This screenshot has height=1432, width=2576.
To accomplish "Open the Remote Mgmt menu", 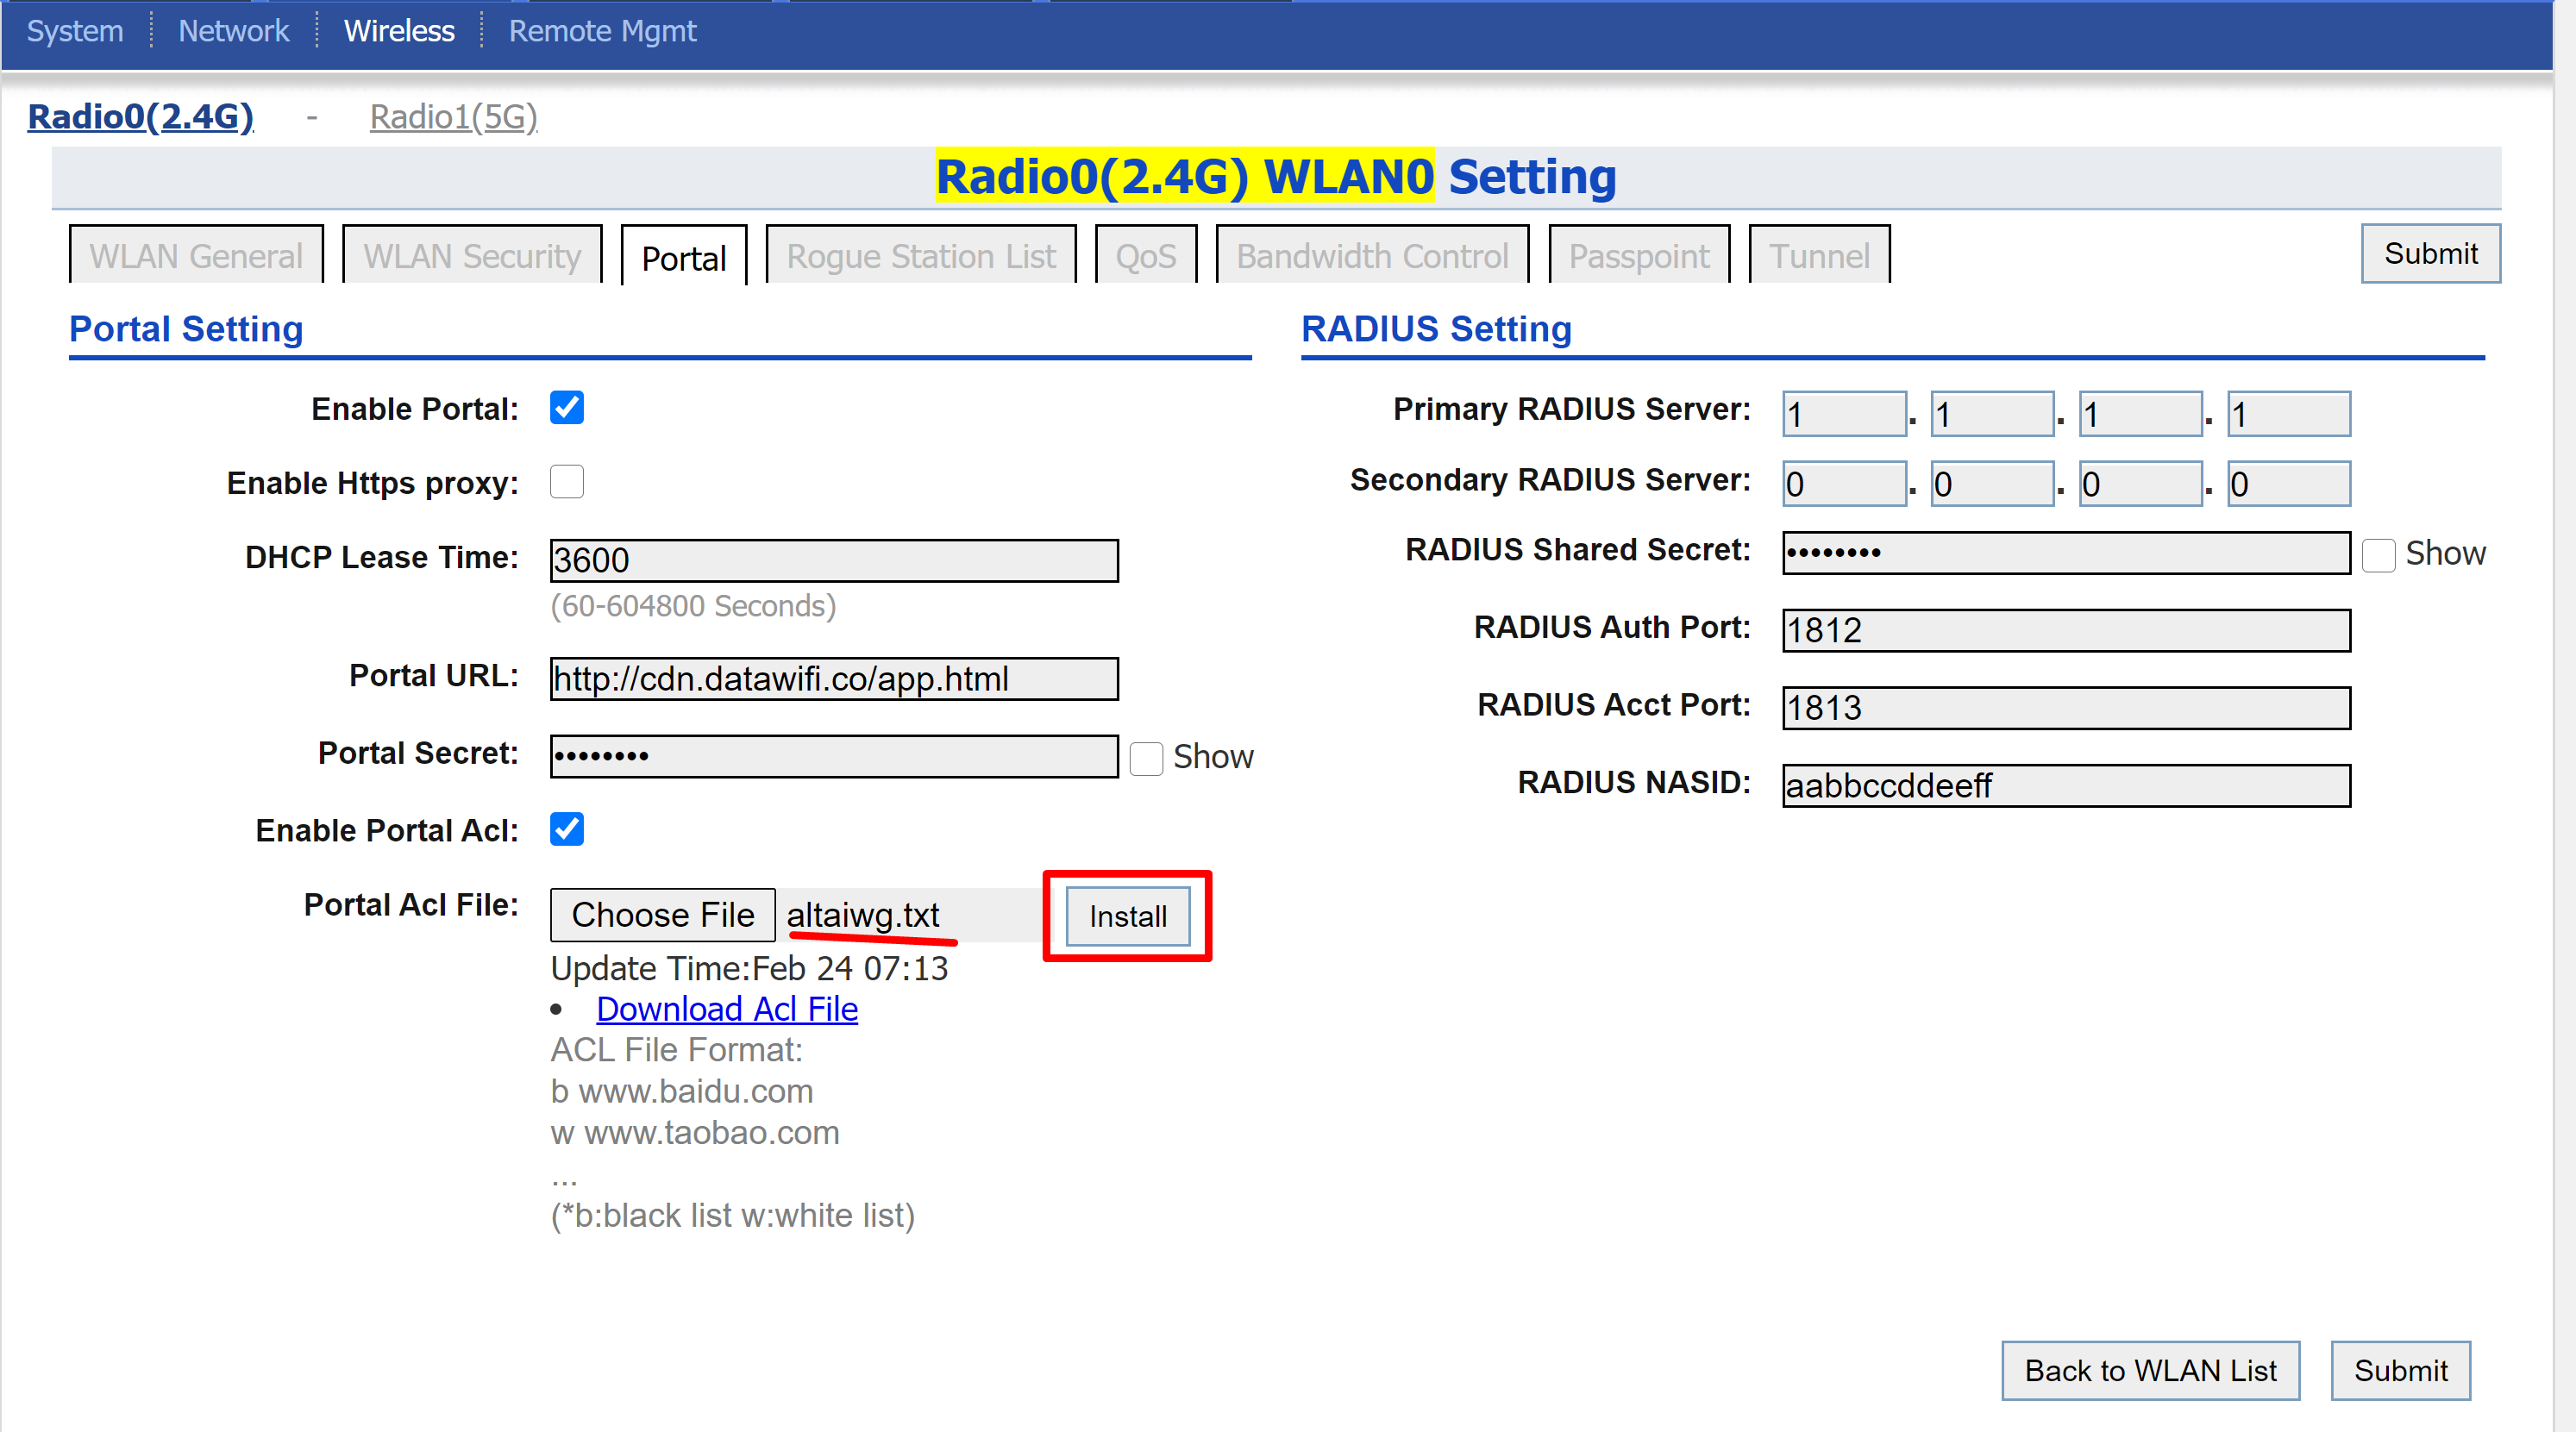I will 602,31.
